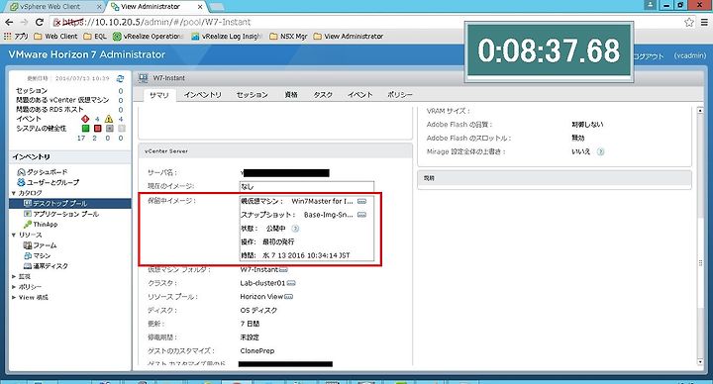Open Users and Groups (ユーザーとグループ)
713x384 pixels.
click(48, 182)
